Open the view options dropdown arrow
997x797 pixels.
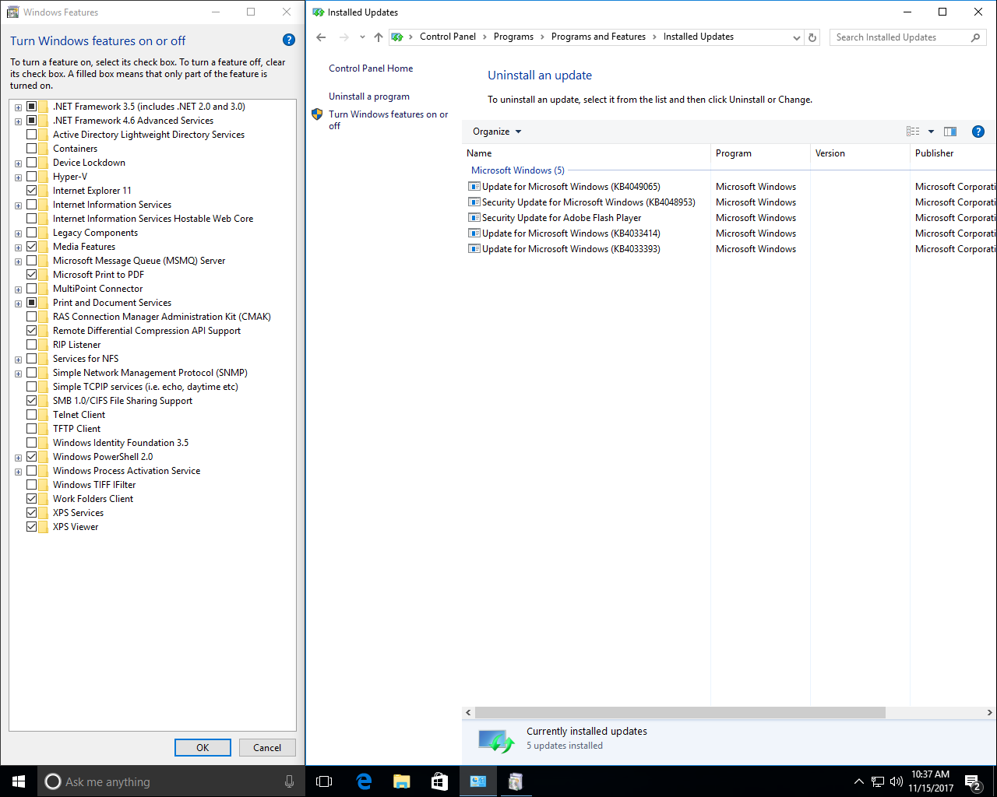(x=931, y=132)
